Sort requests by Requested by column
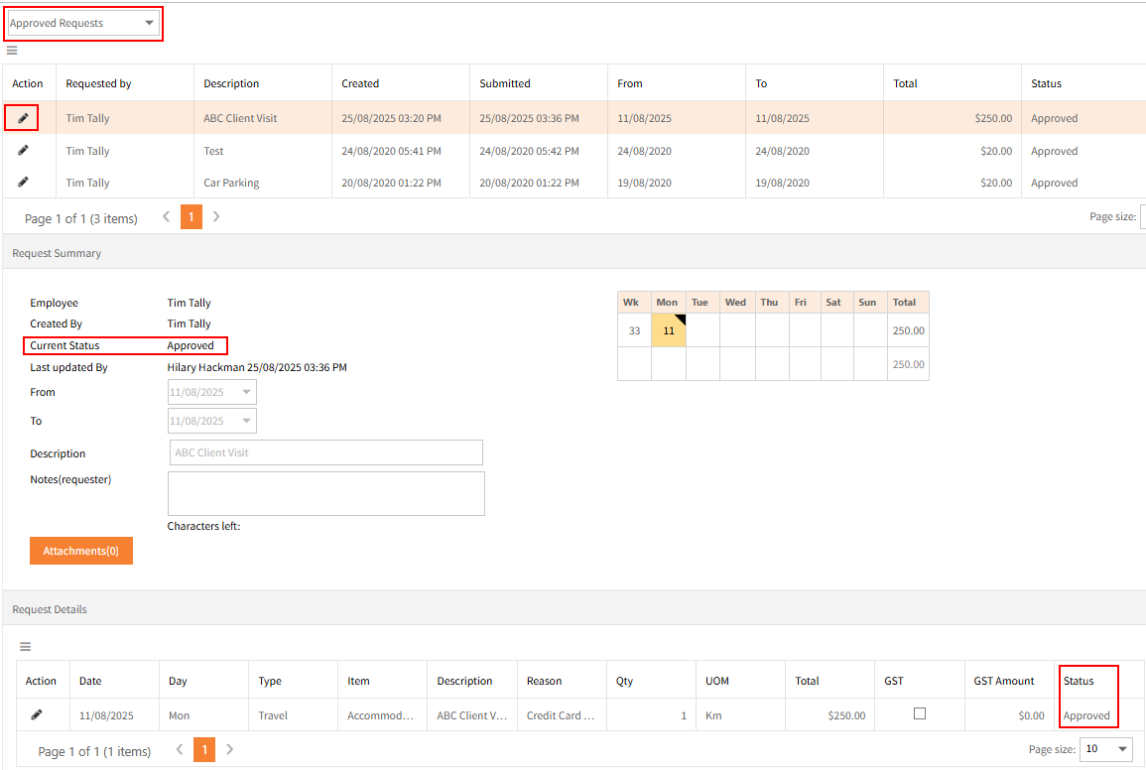The height and width of the screenshot is (770, 1146). 98,83
